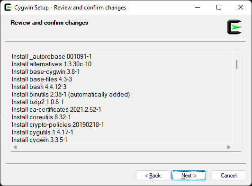
Task: Click the window title "Cygwin Setup - Review and confirm changes"
Action: [x=70, y=8]
